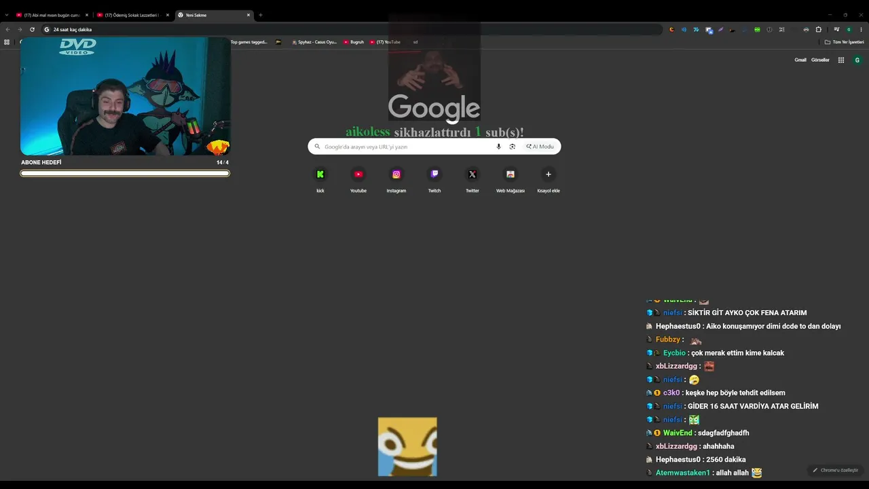Click the address bar showing '24 saat kaç dakika'
Screen dimensions: 869x489
(x=352, y=29)
